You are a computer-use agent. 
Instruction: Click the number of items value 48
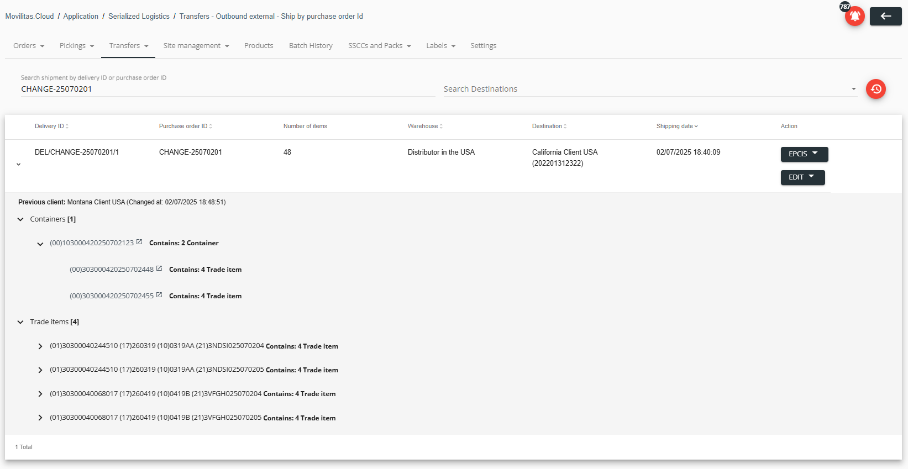[x=287, y=152]
